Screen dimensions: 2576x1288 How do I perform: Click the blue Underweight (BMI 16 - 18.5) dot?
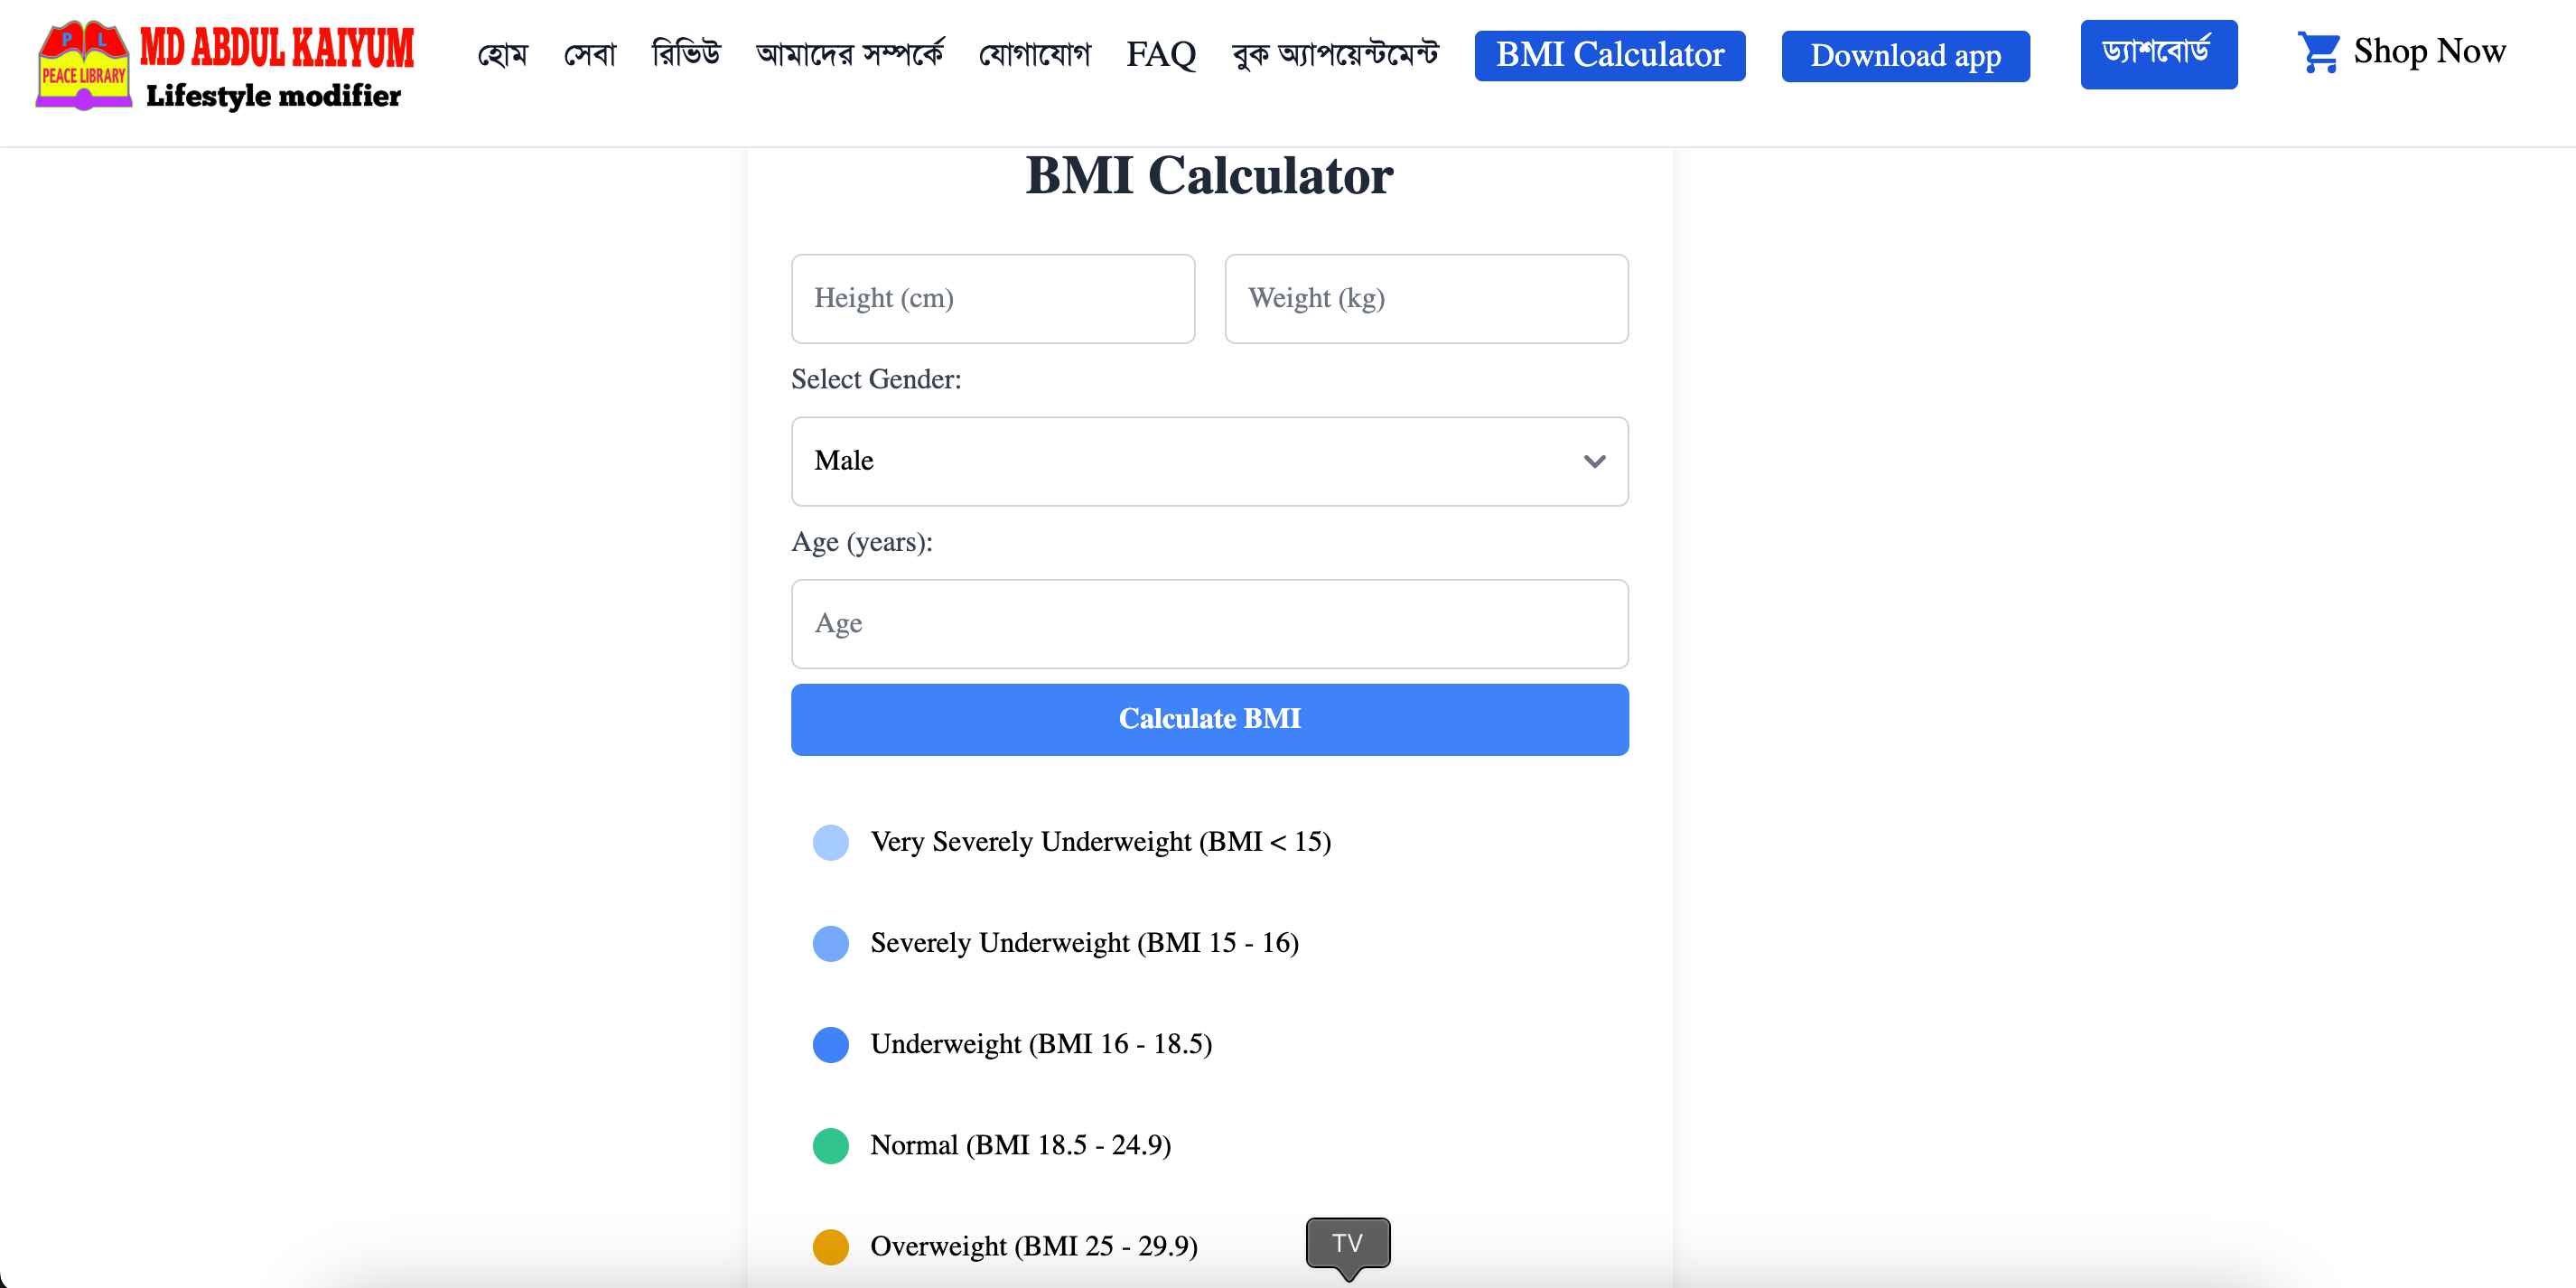(830, 1044)
